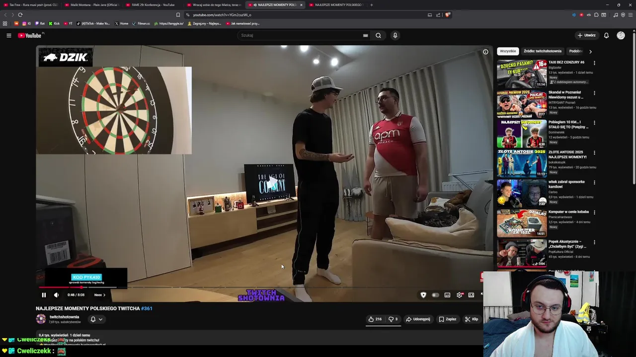Open options for Skandal w Poznaniu video
Image resolution: width=636 pixels, height=357 pixels.
[x=594, y=93]
